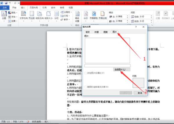Screen dimensions: 174x124
Task: Click heading text 十四、传动系
Action: (74, 112)
